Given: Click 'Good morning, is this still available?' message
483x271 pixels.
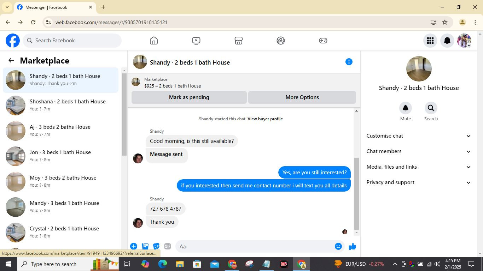Looking at the screenshot, I should tap(192, 141).
